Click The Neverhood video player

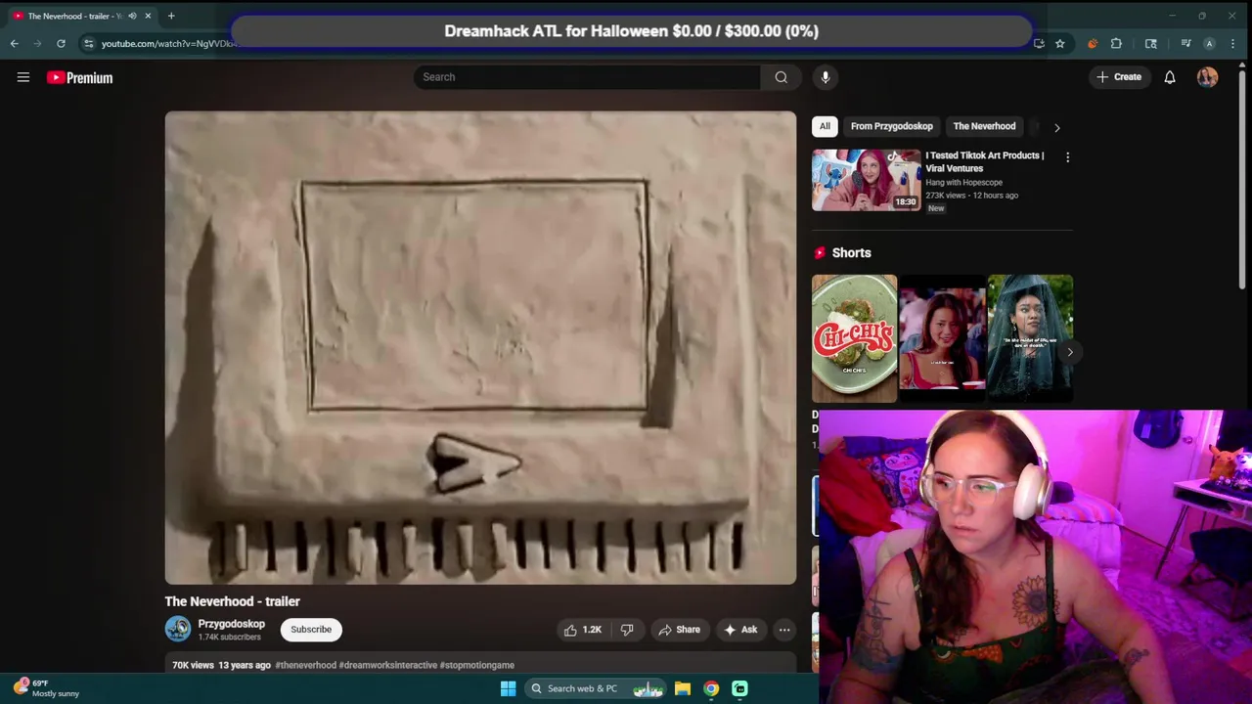click(x=480, y=347)
